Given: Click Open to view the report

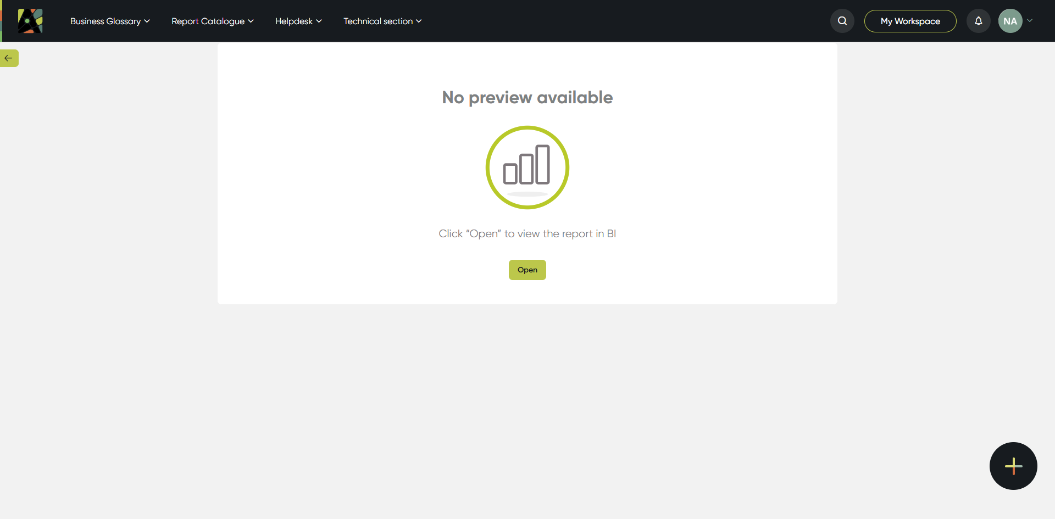Looking at the screenshot, I should [527, 270].
